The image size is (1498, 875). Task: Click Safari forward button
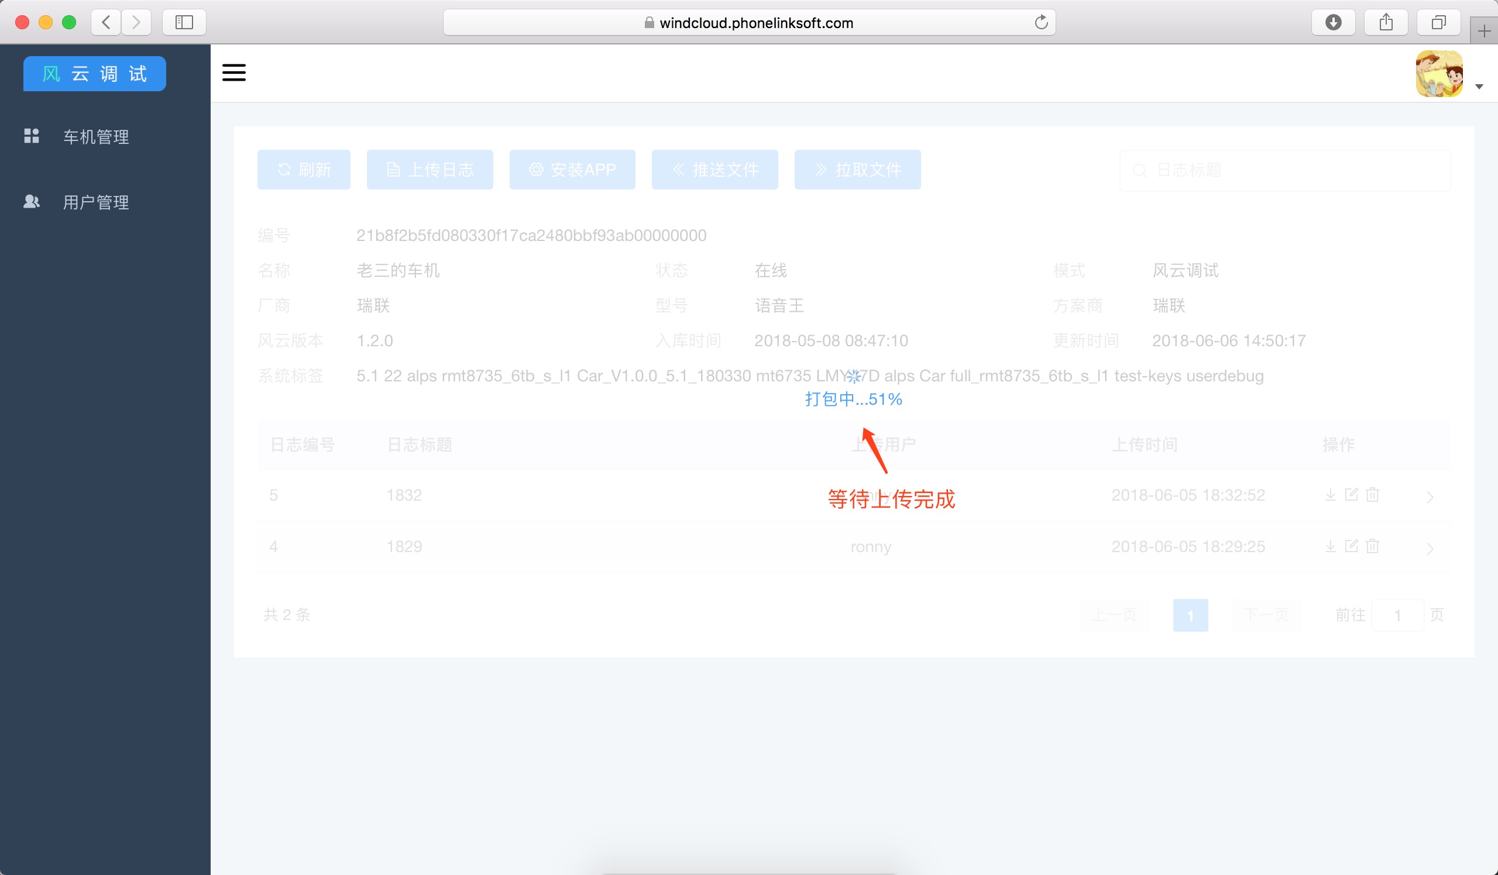[136, 23]
